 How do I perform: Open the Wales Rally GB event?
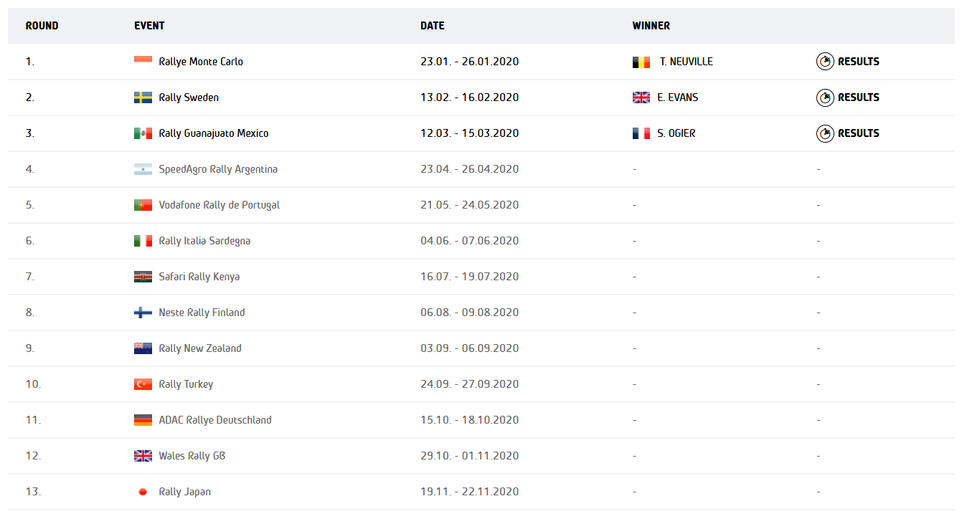(192, 456)
